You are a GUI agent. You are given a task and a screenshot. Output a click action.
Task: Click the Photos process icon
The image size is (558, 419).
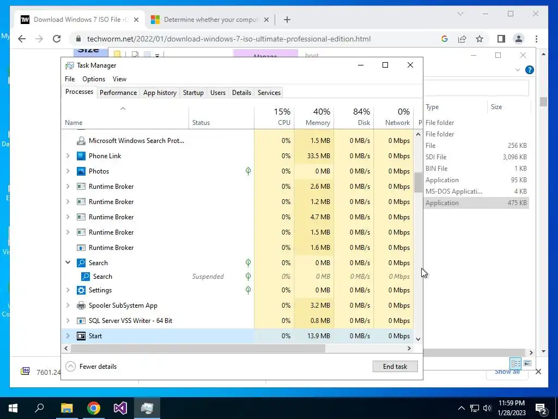tap(81, 171)
